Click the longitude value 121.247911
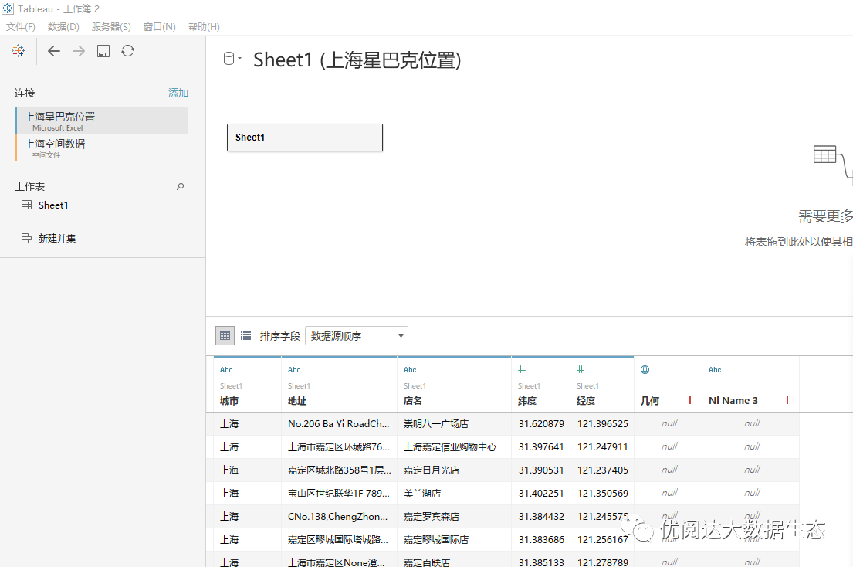Image resolution: width=853 pixels, height=567 pixels. tap(603, 446)
